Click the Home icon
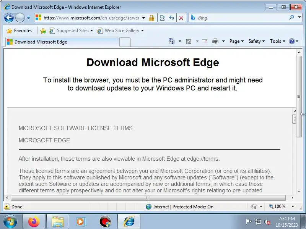The width and height of the screenshot is (306, 229). [172, 41]
